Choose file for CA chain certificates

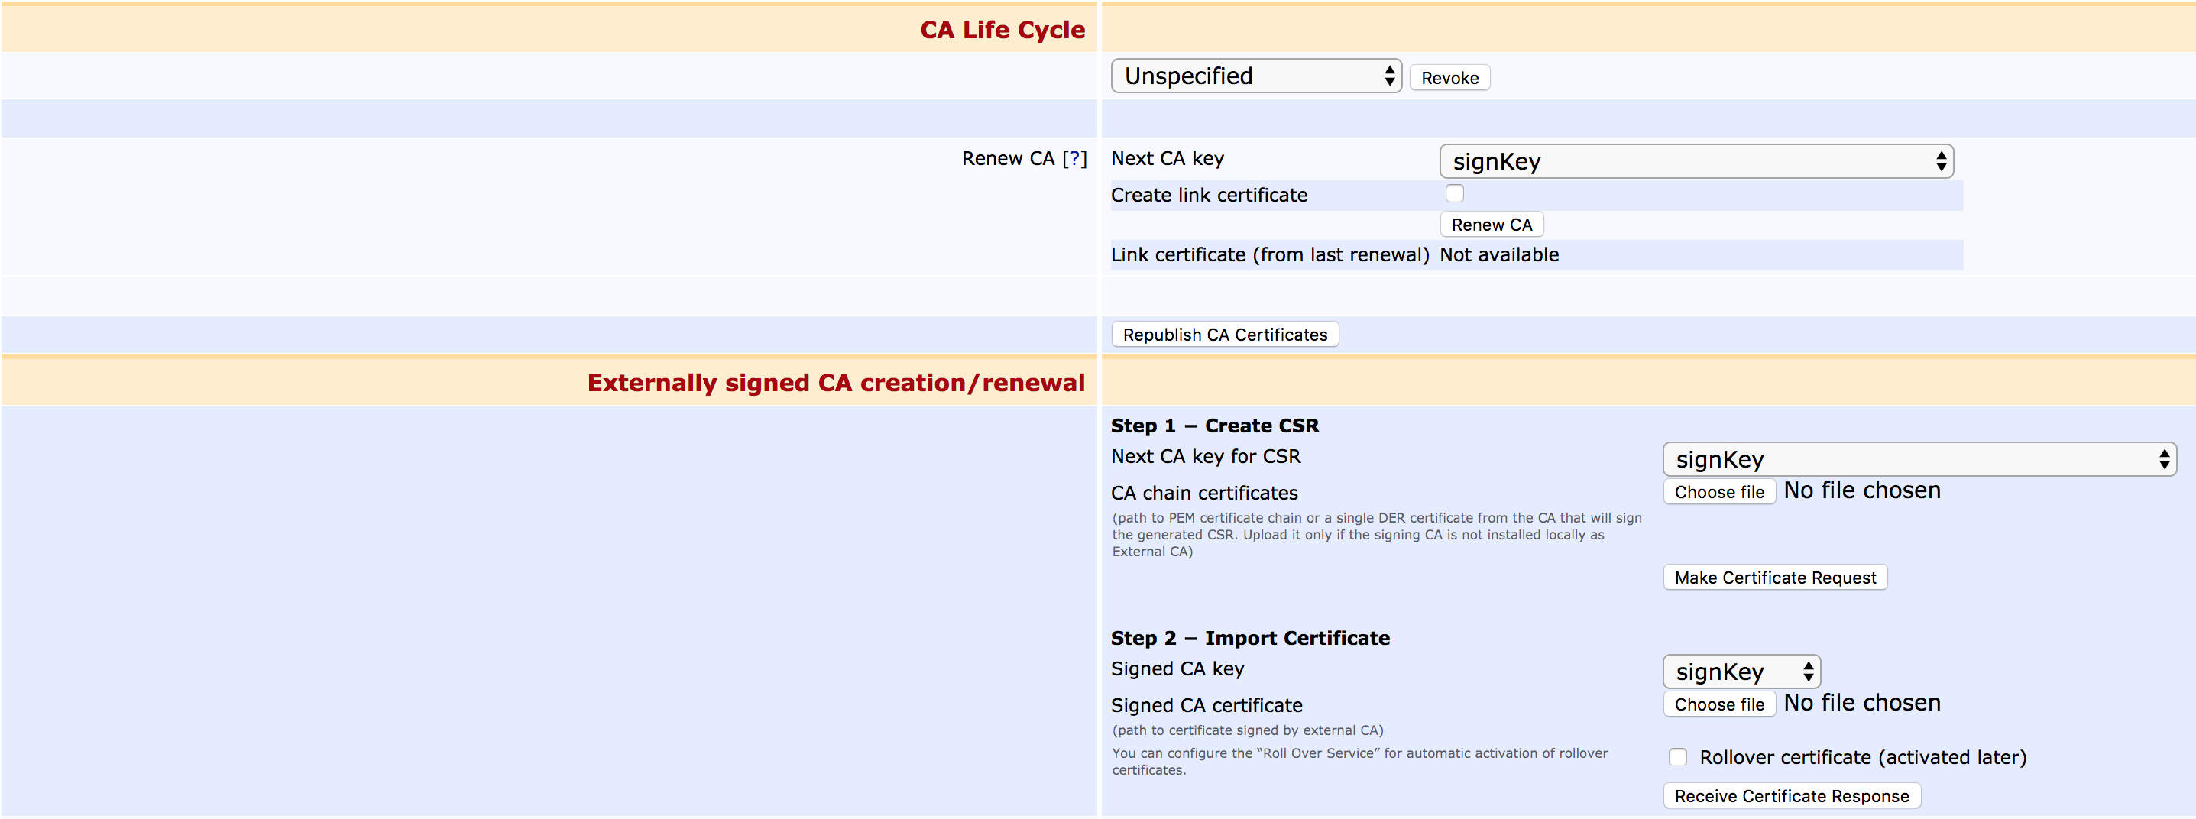(x=1718, y=492)
